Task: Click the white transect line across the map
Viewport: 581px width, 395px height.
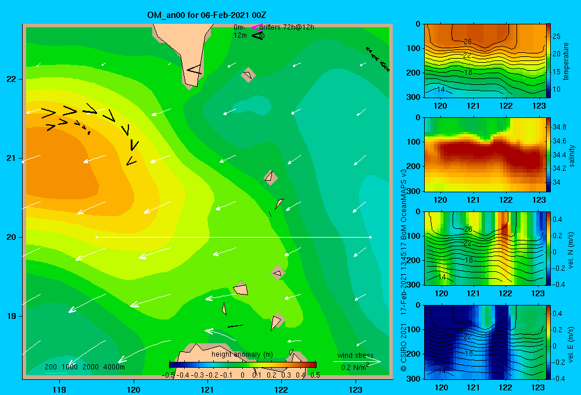Action: click(234, 237)
